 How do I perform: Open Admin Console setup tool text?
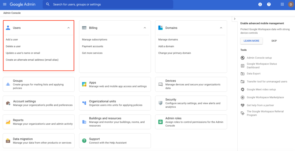coord(259,58)
